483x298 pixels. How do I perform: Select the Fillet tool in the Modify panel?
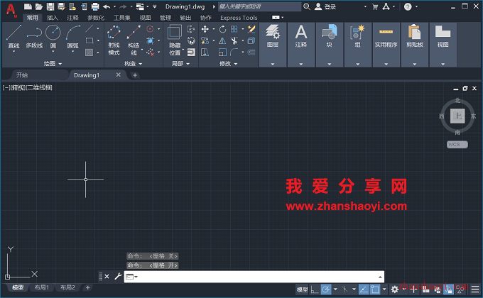pos(234,52)
